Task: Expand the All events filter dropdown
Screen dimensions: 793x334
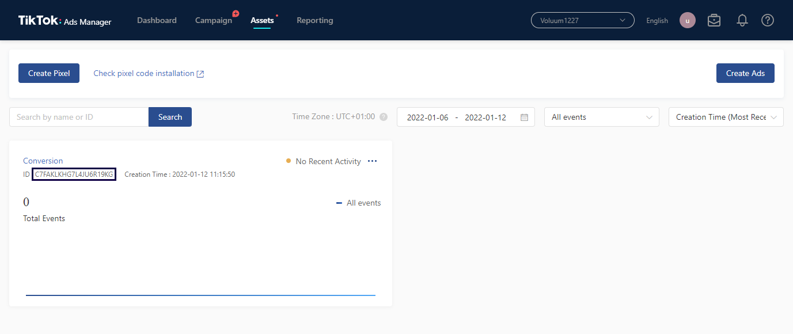Action: [601, 117]
